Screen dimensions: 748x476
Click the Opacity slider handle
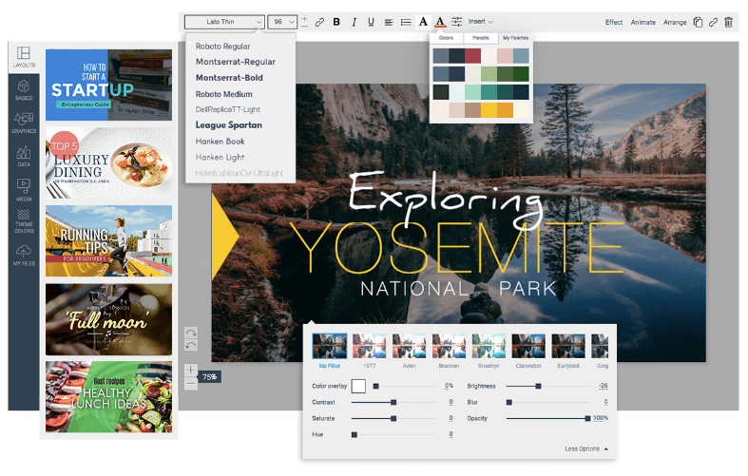(x=587, y=418)
